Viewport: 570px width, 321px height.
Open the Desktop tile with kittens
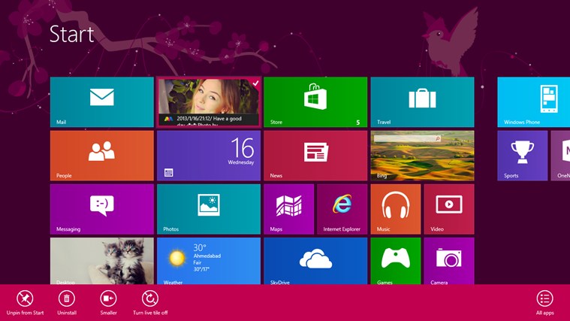pyautogui.click(x=101, y=261)
